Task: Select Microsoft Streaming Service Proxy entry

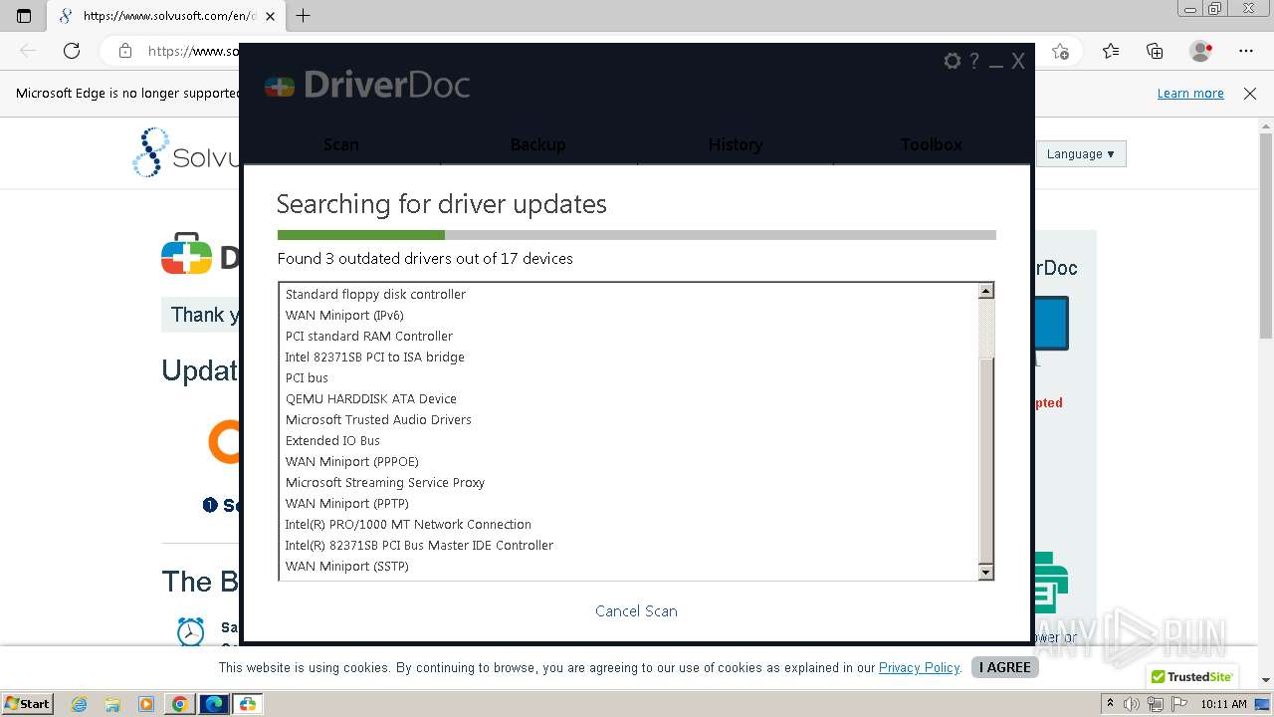Action: click(x=385, y=483)
